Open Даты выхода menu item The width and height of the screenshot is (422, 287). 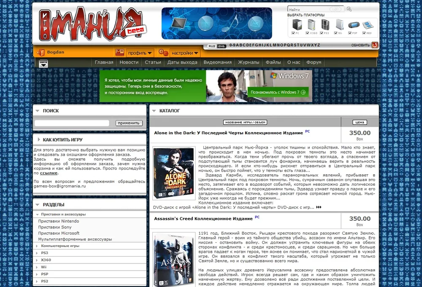click(182, 62)
